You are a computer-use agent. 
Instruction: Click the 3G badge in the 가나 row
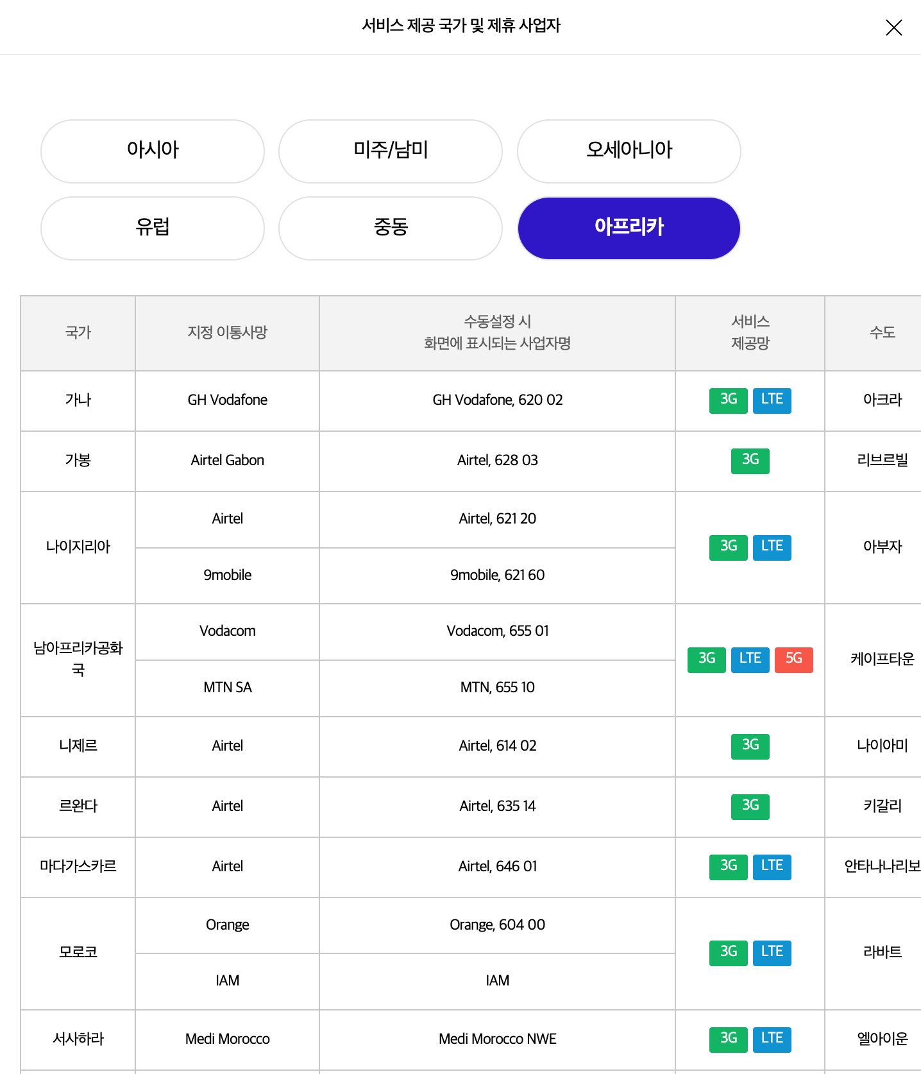pyautogui.click(x=729, y=400)
